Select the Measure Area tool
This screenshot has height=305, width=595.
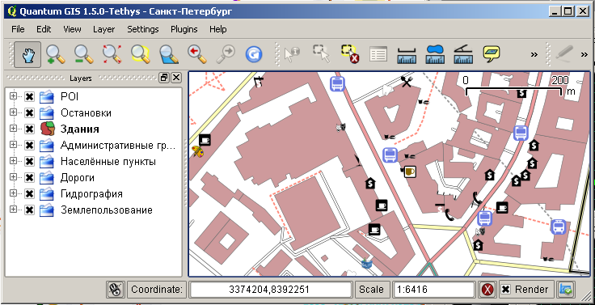coord(435,55)
